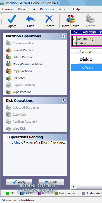
Task: Open the Disk menu
Action: click(x=32, y=9)
